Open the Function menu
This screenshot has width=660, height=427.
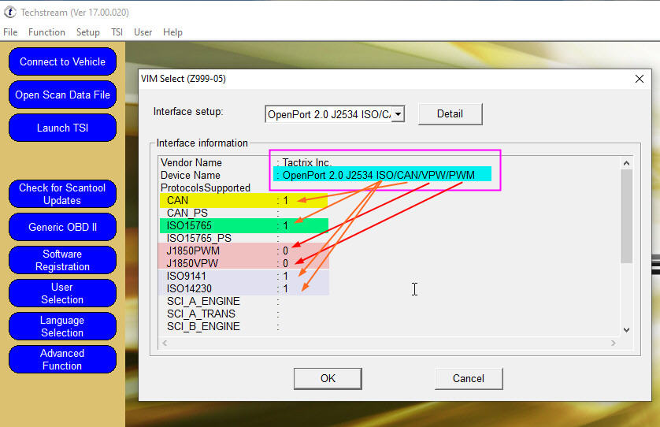click(x=46, y=32)
